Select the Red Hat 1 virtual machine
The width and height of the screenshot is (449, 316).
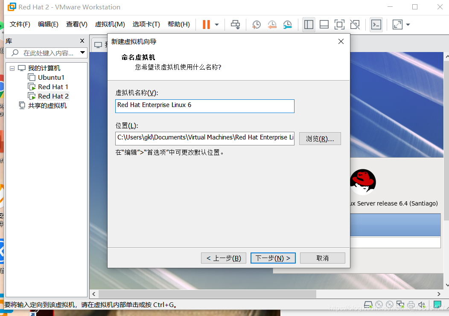(x=53, y=87)
